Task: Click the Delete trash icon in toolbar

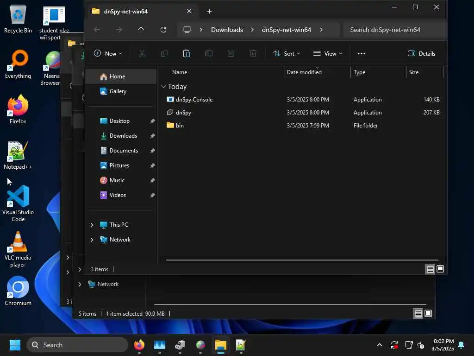Action: (253, 54)
